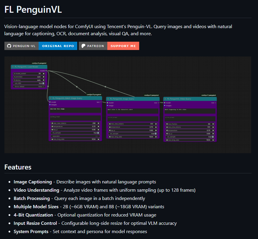The width and height of the screenshot is (258, 239).
Task: Increase temperature arrow in Video Query node
Action: (213, 130)
